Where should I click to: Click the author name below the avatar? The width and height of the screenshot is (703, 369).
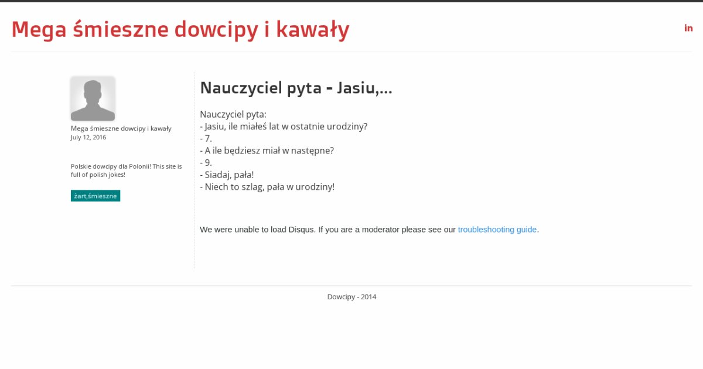[121, 128]
